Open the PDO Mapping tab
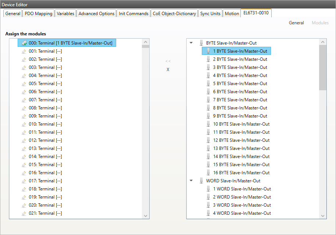The image size is (336, 235). (39, 14)
